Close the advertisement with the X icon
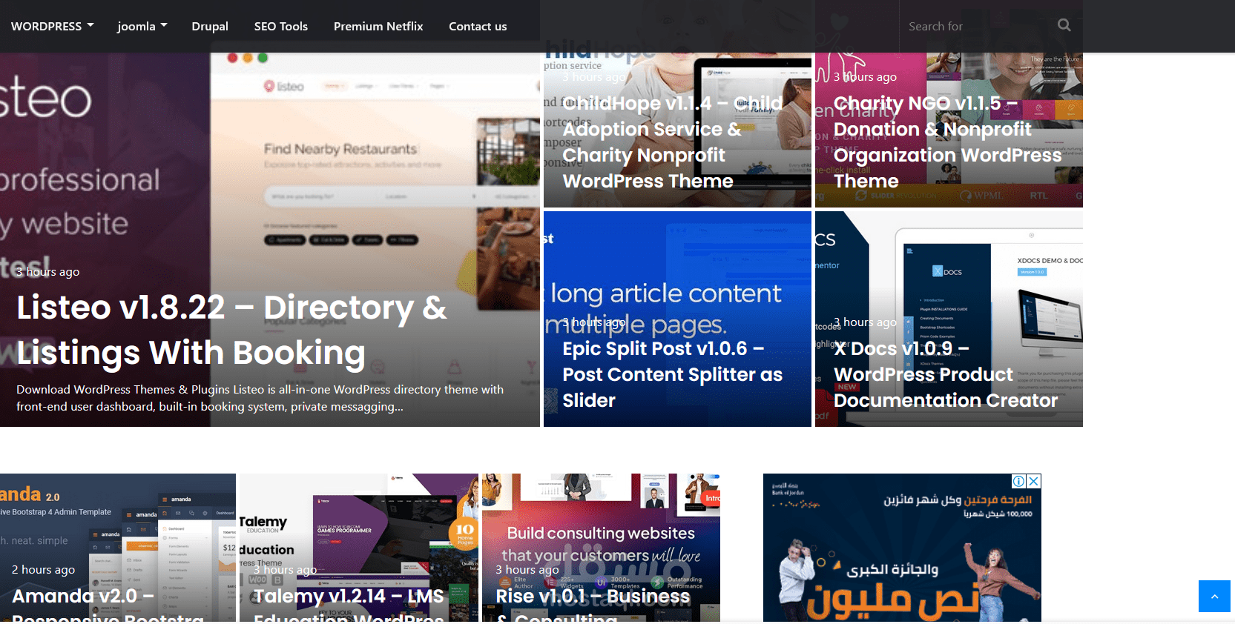Screen dimensions: 1235x624 tap(1033, 481)
